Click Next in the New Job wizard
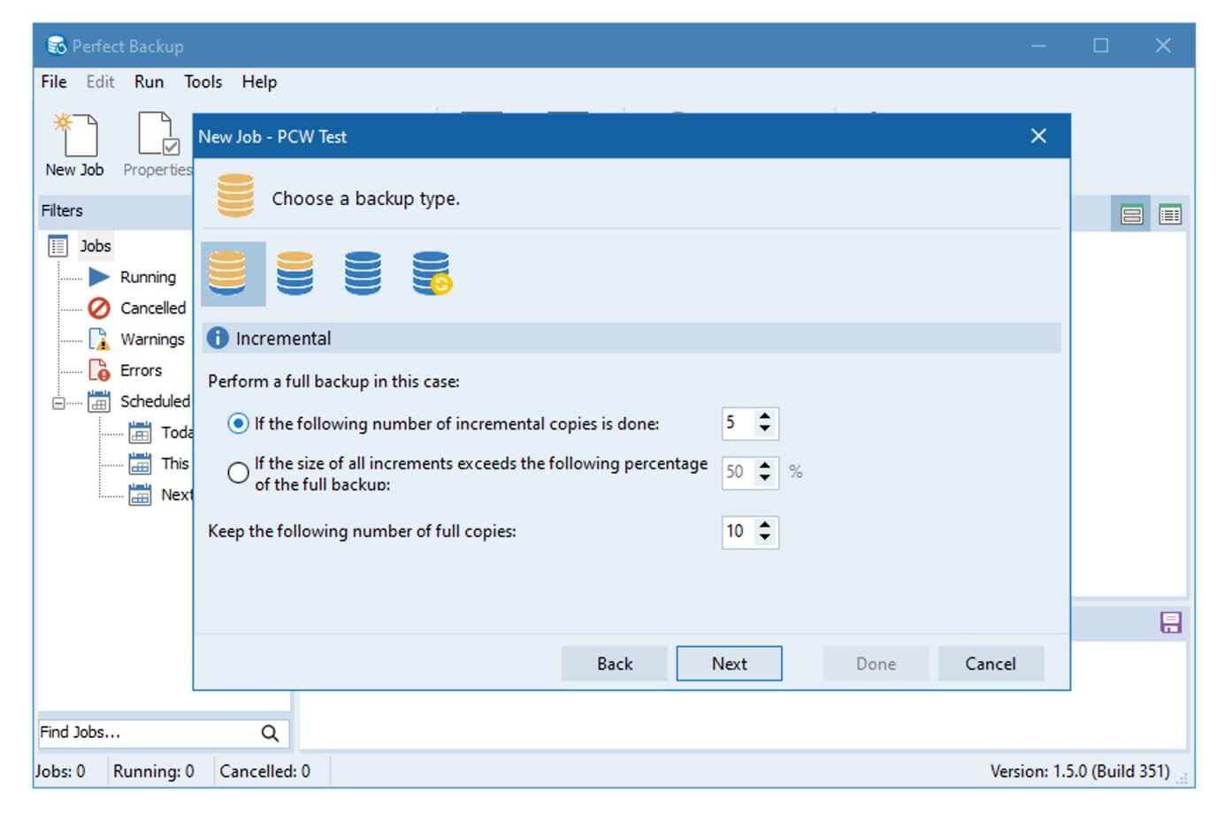Screen dimensions: 1217x821 click(729, 663)
